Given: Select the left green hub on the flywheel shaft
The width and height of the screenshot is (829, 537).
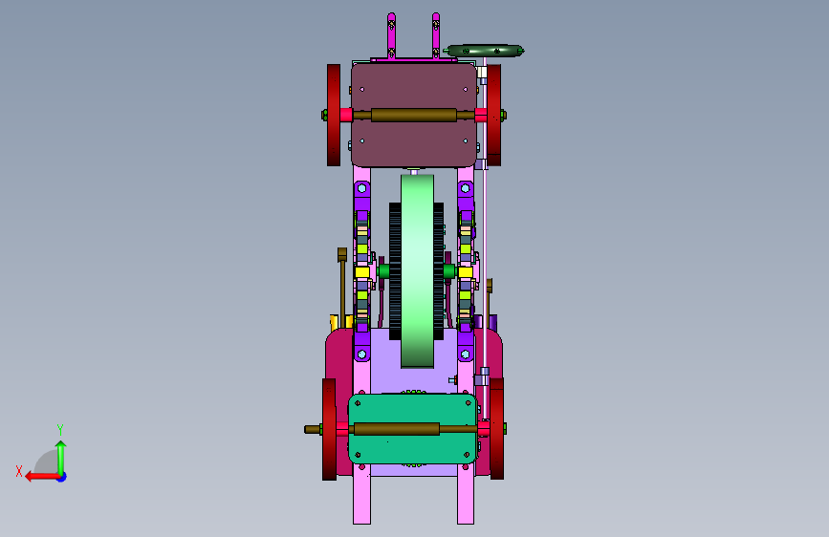Looking at the screenshot, I should pos(383,271).
